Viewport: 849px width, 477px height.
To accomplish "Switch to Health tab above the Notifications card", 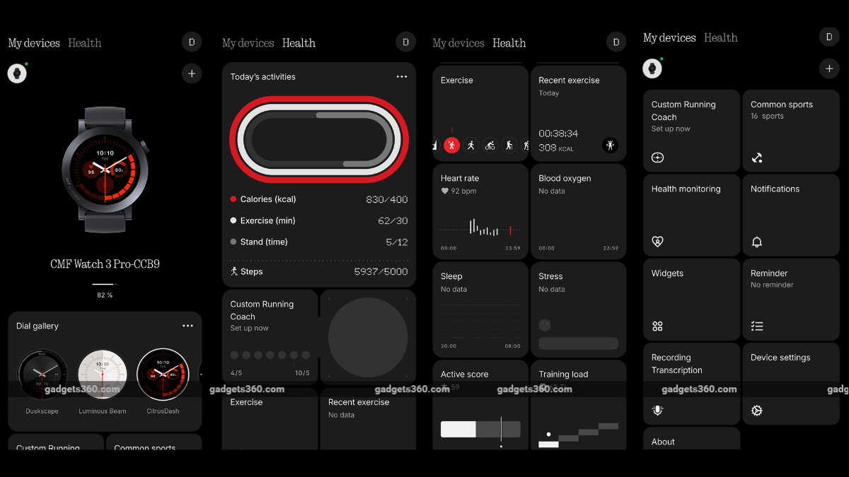I will [x=721, y=38].
